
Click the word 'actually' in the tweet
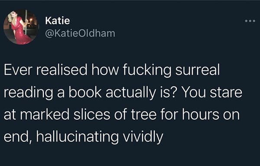(131, 93)
